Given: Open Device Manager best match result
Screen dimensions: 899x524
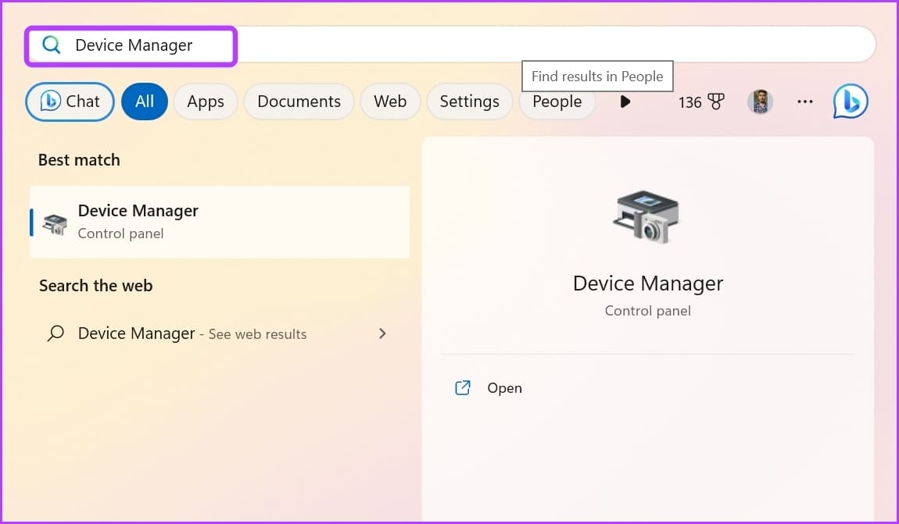Looking at the screenshot, I should pyautogui.click(x=220, y=223).
